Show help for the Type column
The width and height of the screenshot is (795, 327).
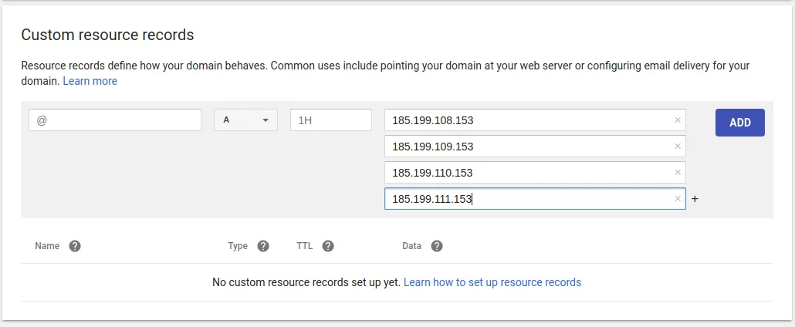point(262,246)
